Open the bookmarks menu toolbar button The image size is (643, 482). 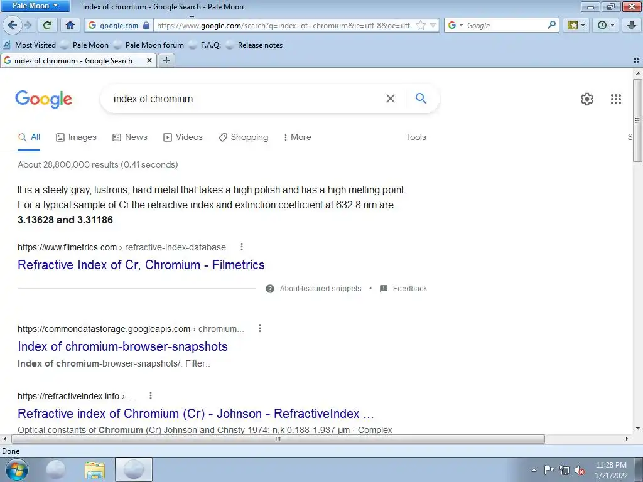pos(576,25)
